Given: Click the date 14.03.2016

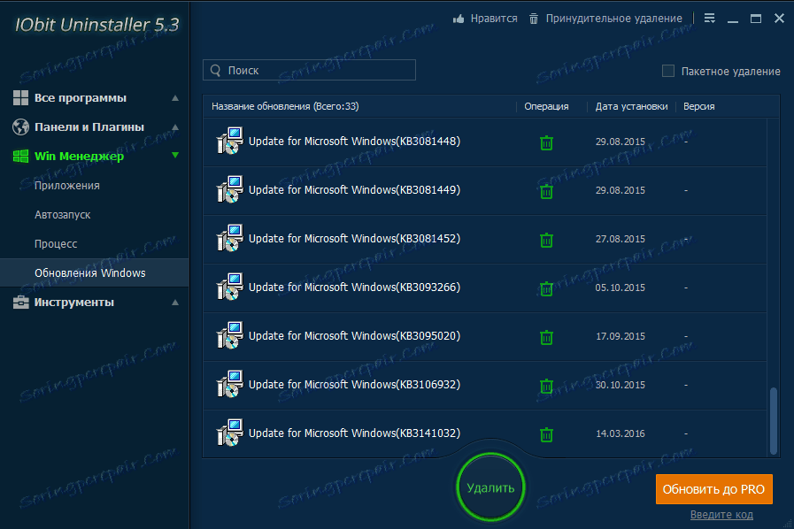Looking at the screenshot, I should (x=621, y=433).
